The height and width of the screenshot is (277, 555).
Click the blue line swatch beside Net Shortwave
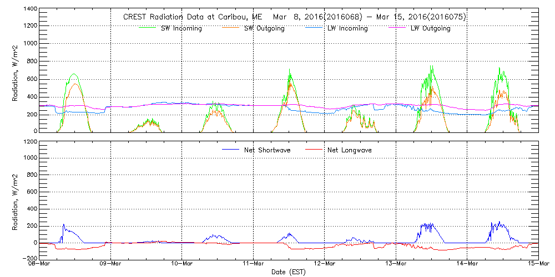pyautogui.click(x=233, y=150)
